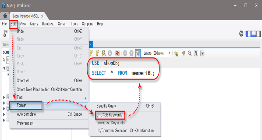This screenshot has width=262, height=140.
Task: Choose Un/Comment Selection
Action: [125, 131]
